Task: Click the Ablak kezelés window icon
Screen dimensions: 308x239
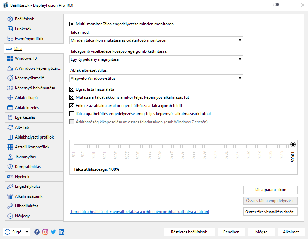Action: pos(10,108)
